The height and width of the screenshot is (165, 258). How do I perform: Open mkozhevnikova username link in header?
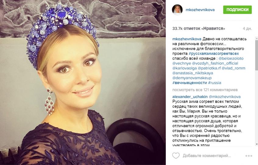tap(200, 10)
